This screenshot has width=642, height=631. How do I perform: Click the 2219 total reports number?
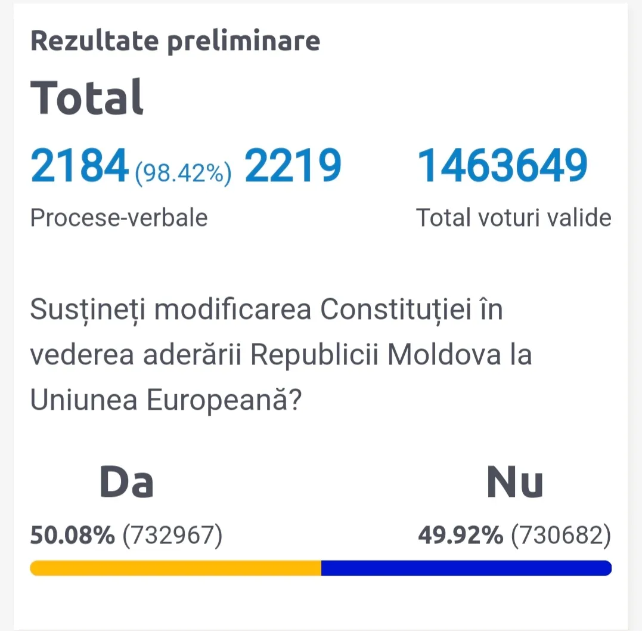[293, 166]
